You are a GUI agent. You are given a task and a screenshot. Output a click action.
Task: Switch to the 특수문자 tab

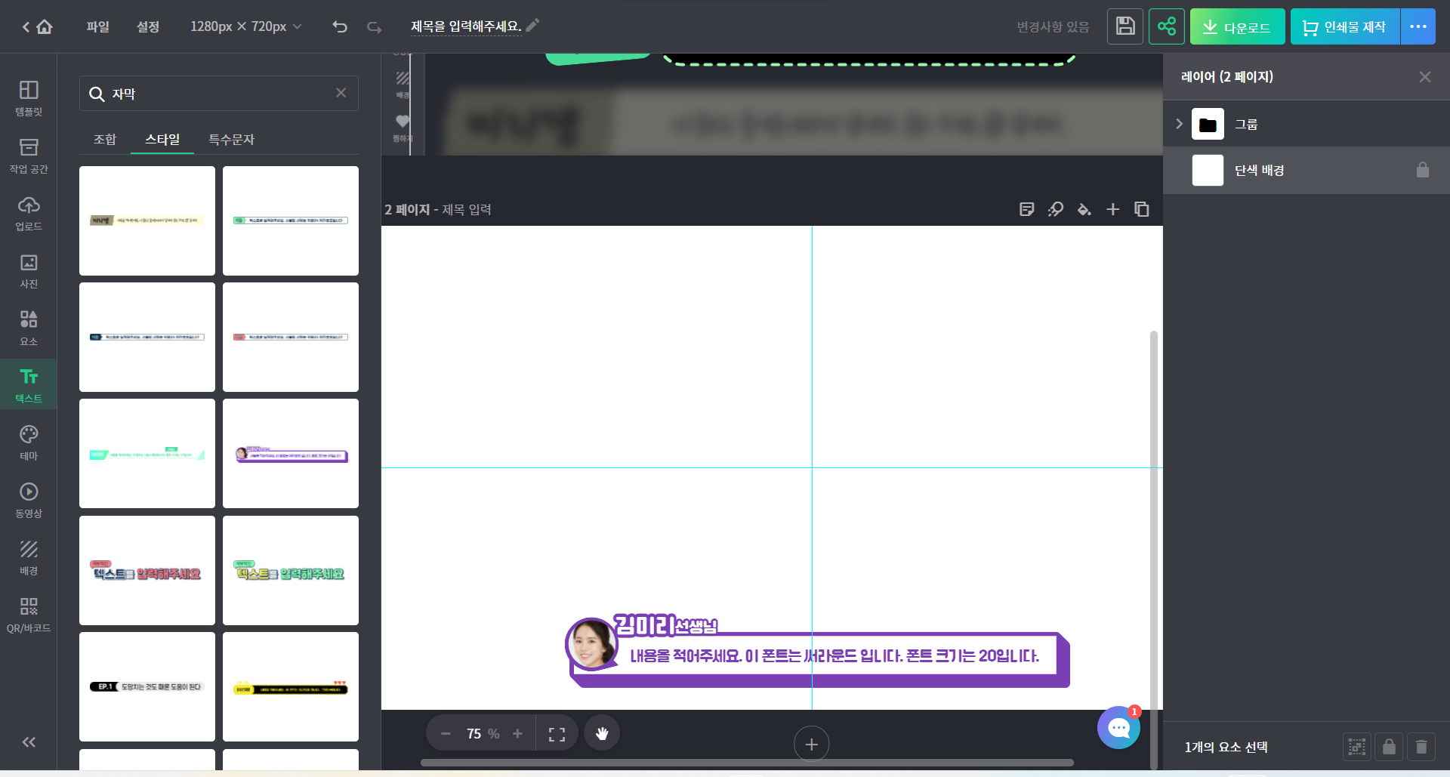coord(231,140)
